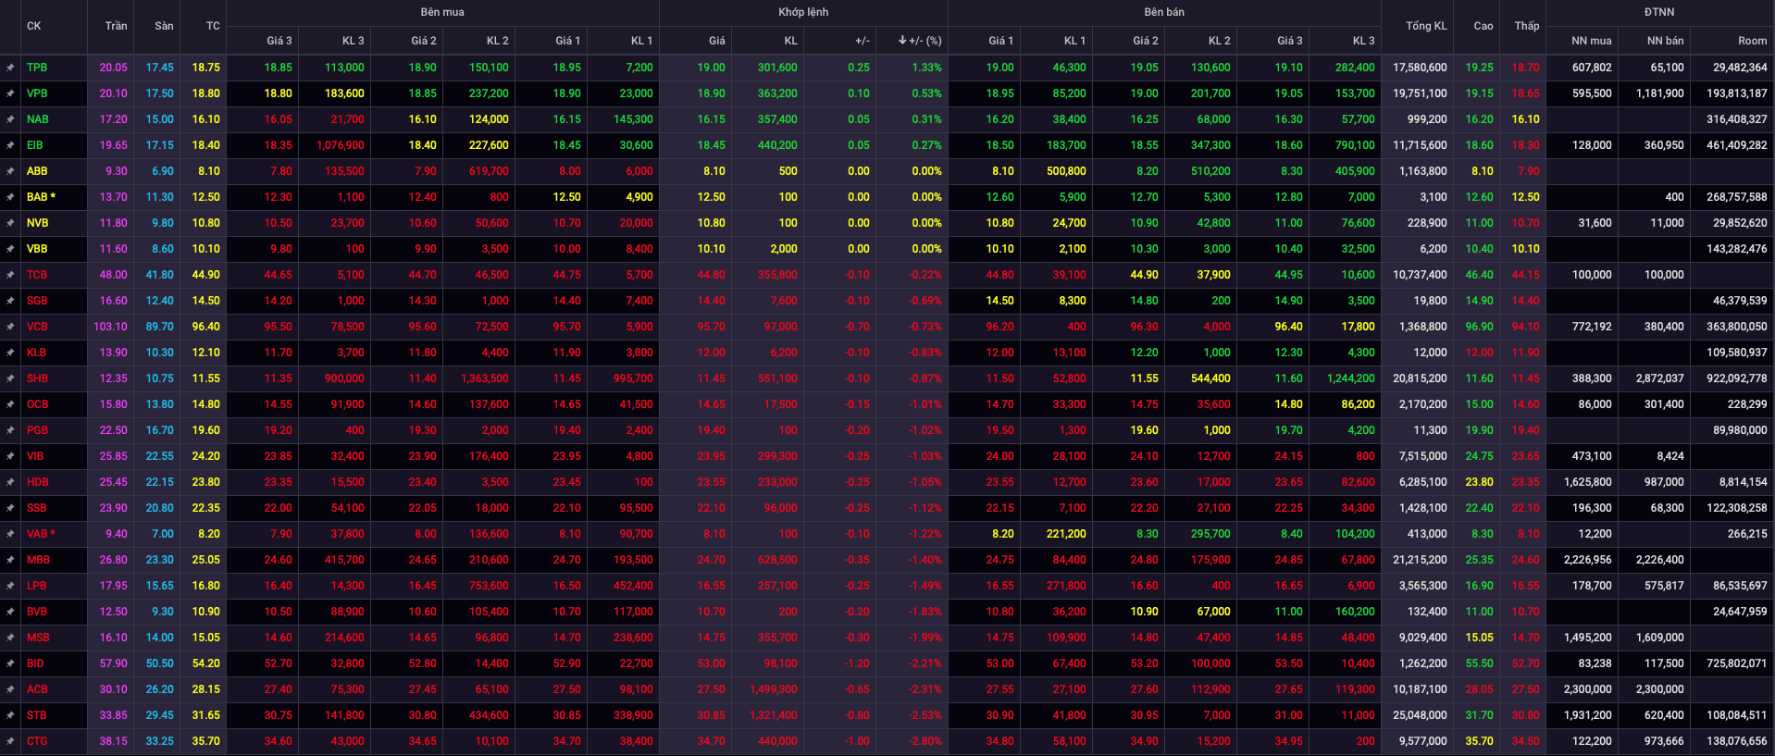Select VCB ceiling price 103.10
The image size is (1775, 756).
coord(111,327)
